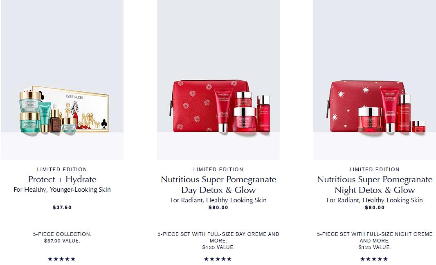The width and height of the screenshot is (436, 265).
Task: Click 'For Radiant, Healthy-Looking Skin' under Night Detox
Action: click(375, 200)
